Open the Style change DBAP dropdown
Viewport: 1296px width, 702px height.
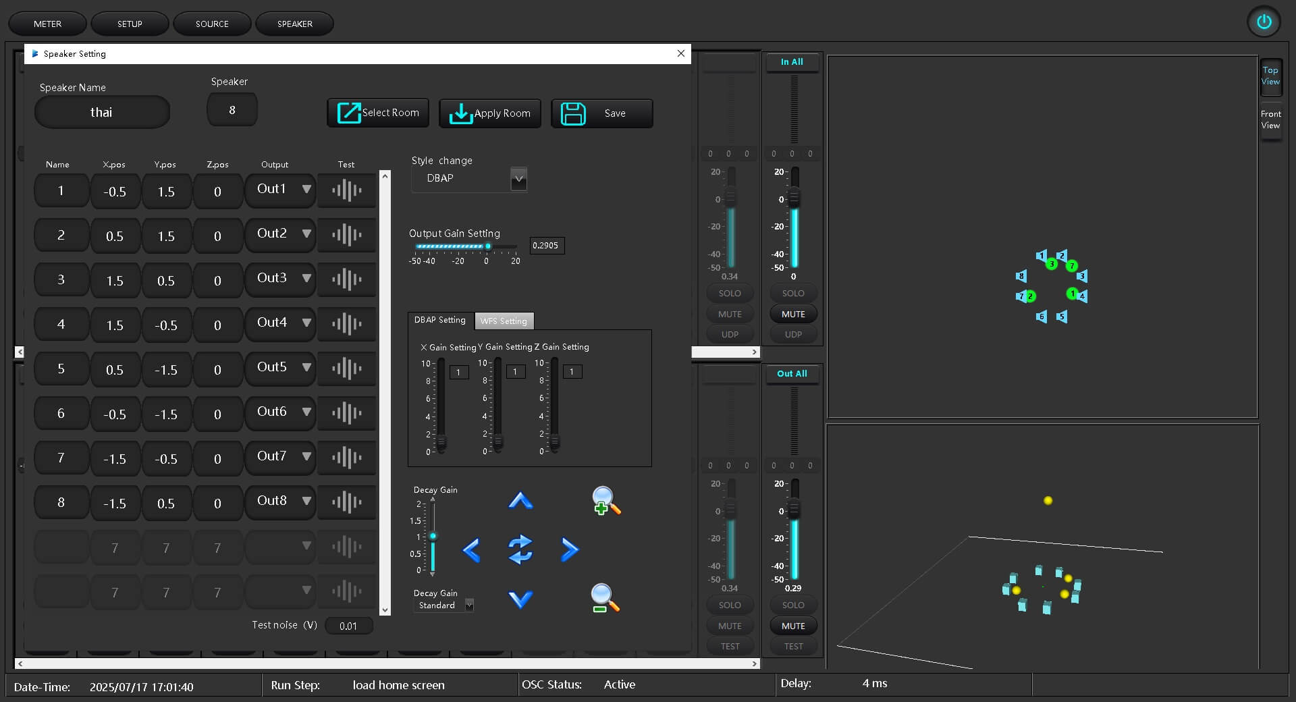point(518,179)
